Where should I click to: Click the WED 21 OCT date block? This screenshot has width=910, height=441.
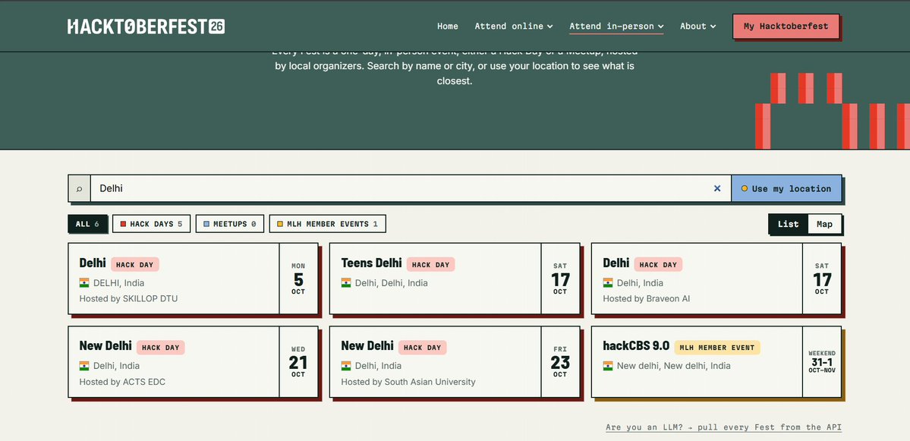pos(298,361)
